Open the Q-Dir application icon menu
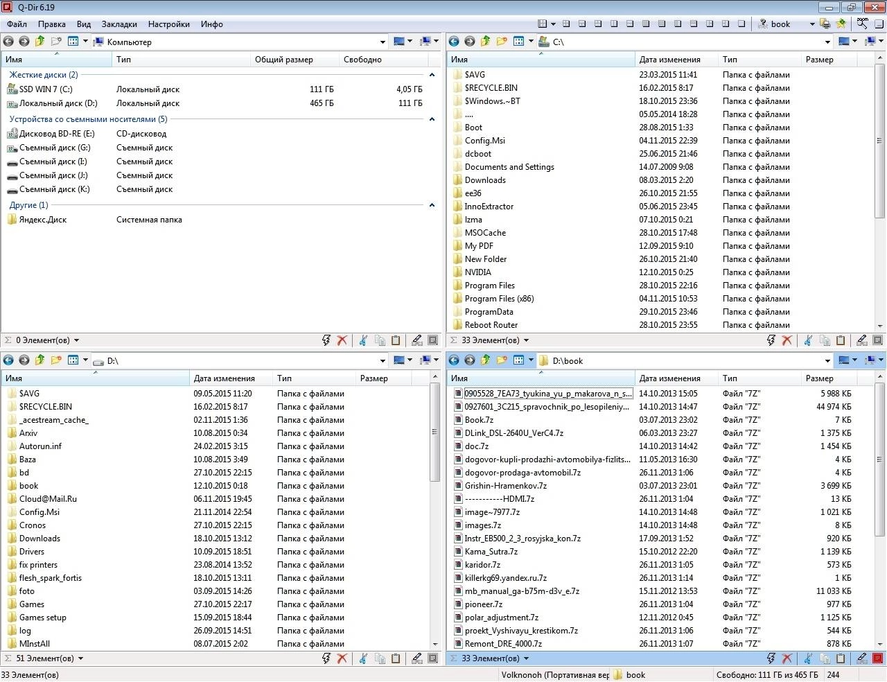The image size is (887, 682). pos(8,7)
